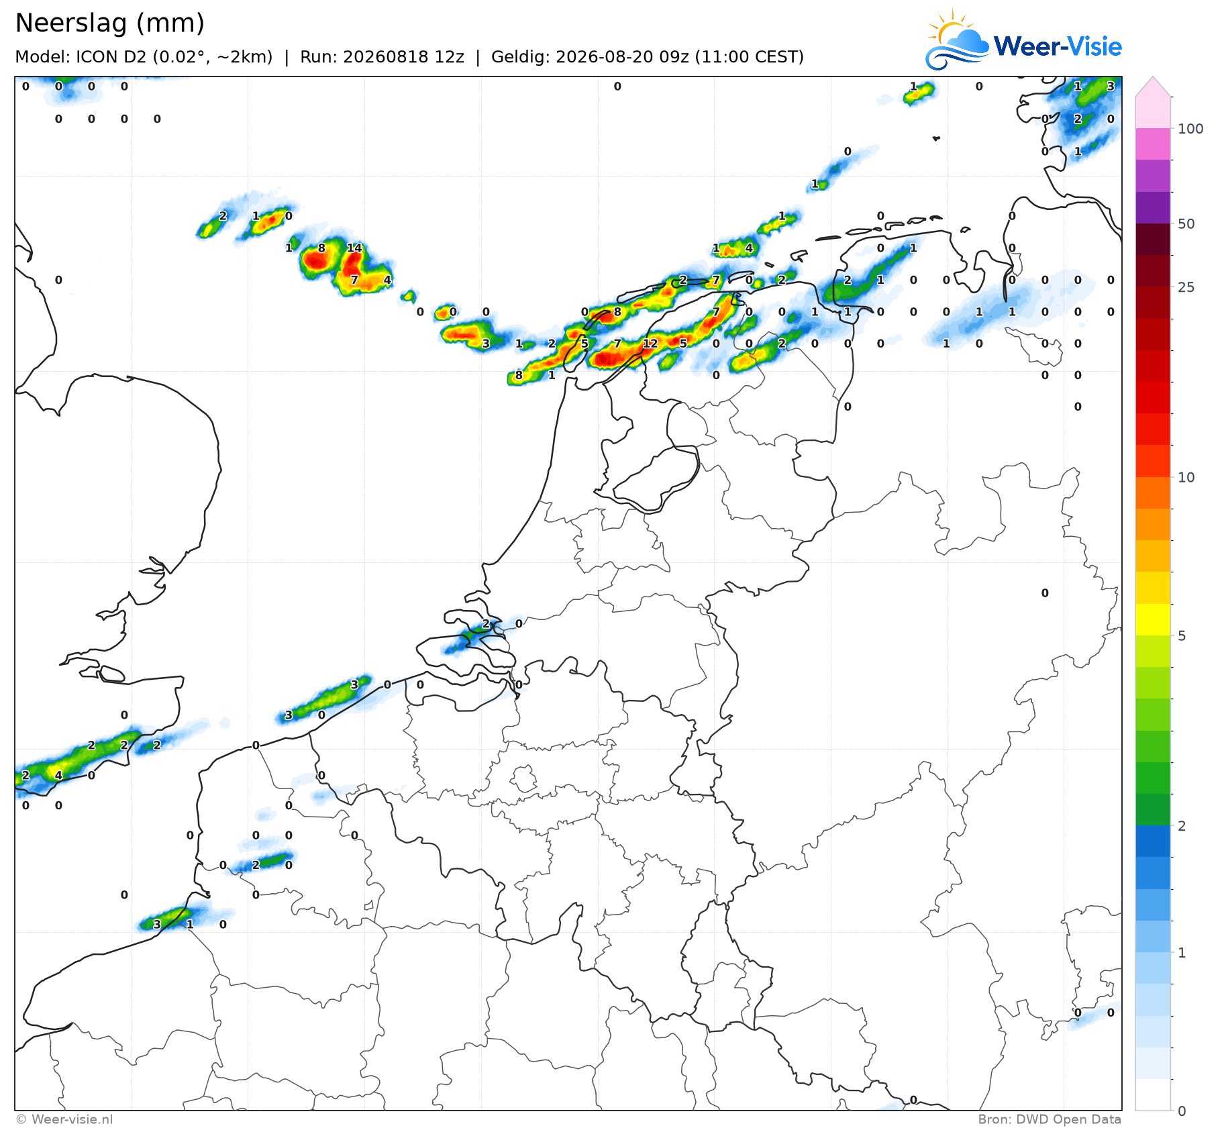Click the Bron: DWD Open Data credit

[x=1050, y=1119]
